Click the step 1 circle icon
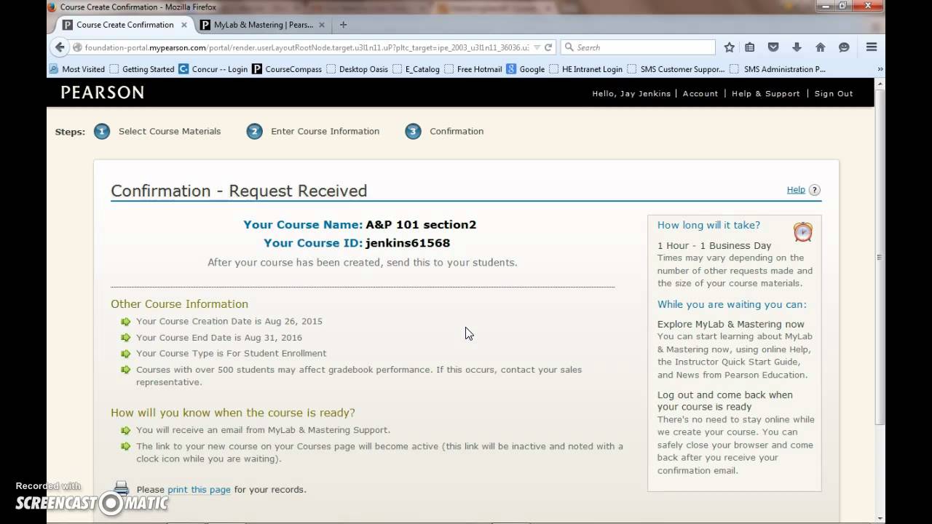 tap(102, 132)
